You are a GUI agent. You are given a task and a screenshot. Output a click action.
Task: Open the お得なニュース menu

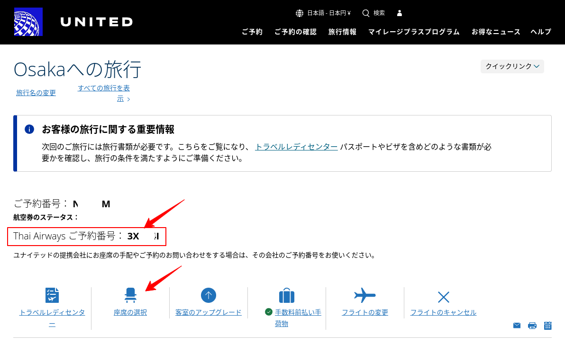coord(496,32)
